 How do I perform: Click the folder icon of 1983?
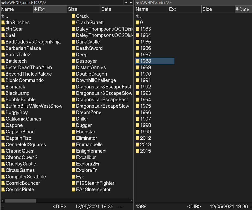tap(138, 29)
